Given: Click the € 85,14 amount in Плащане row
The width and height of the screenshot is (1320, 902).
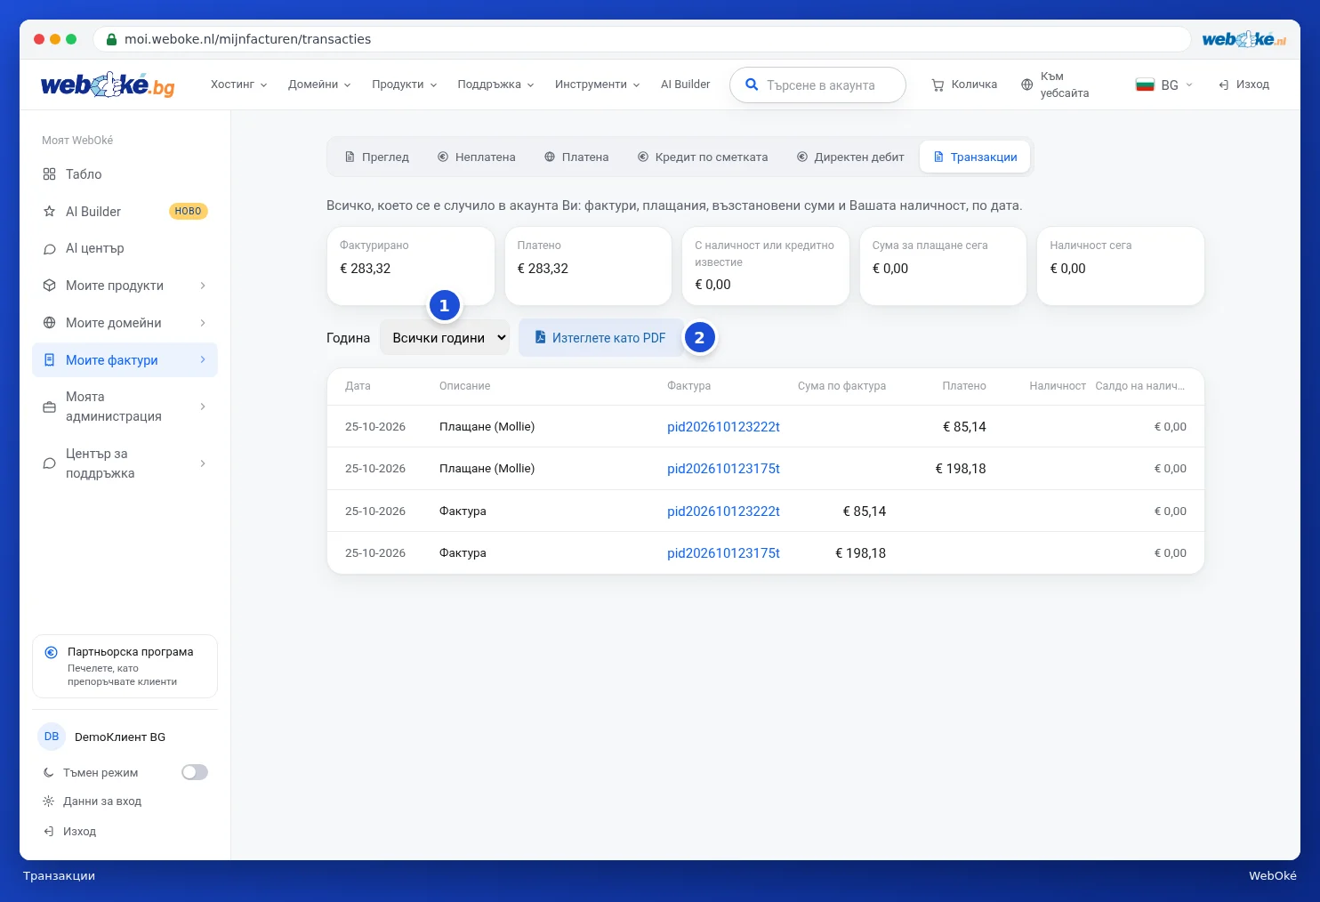Looking at the screenshot, I should pos(964,427).
